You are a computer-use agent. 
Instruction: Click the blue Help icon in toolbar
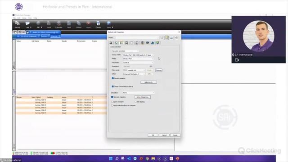tap(108, 23)
